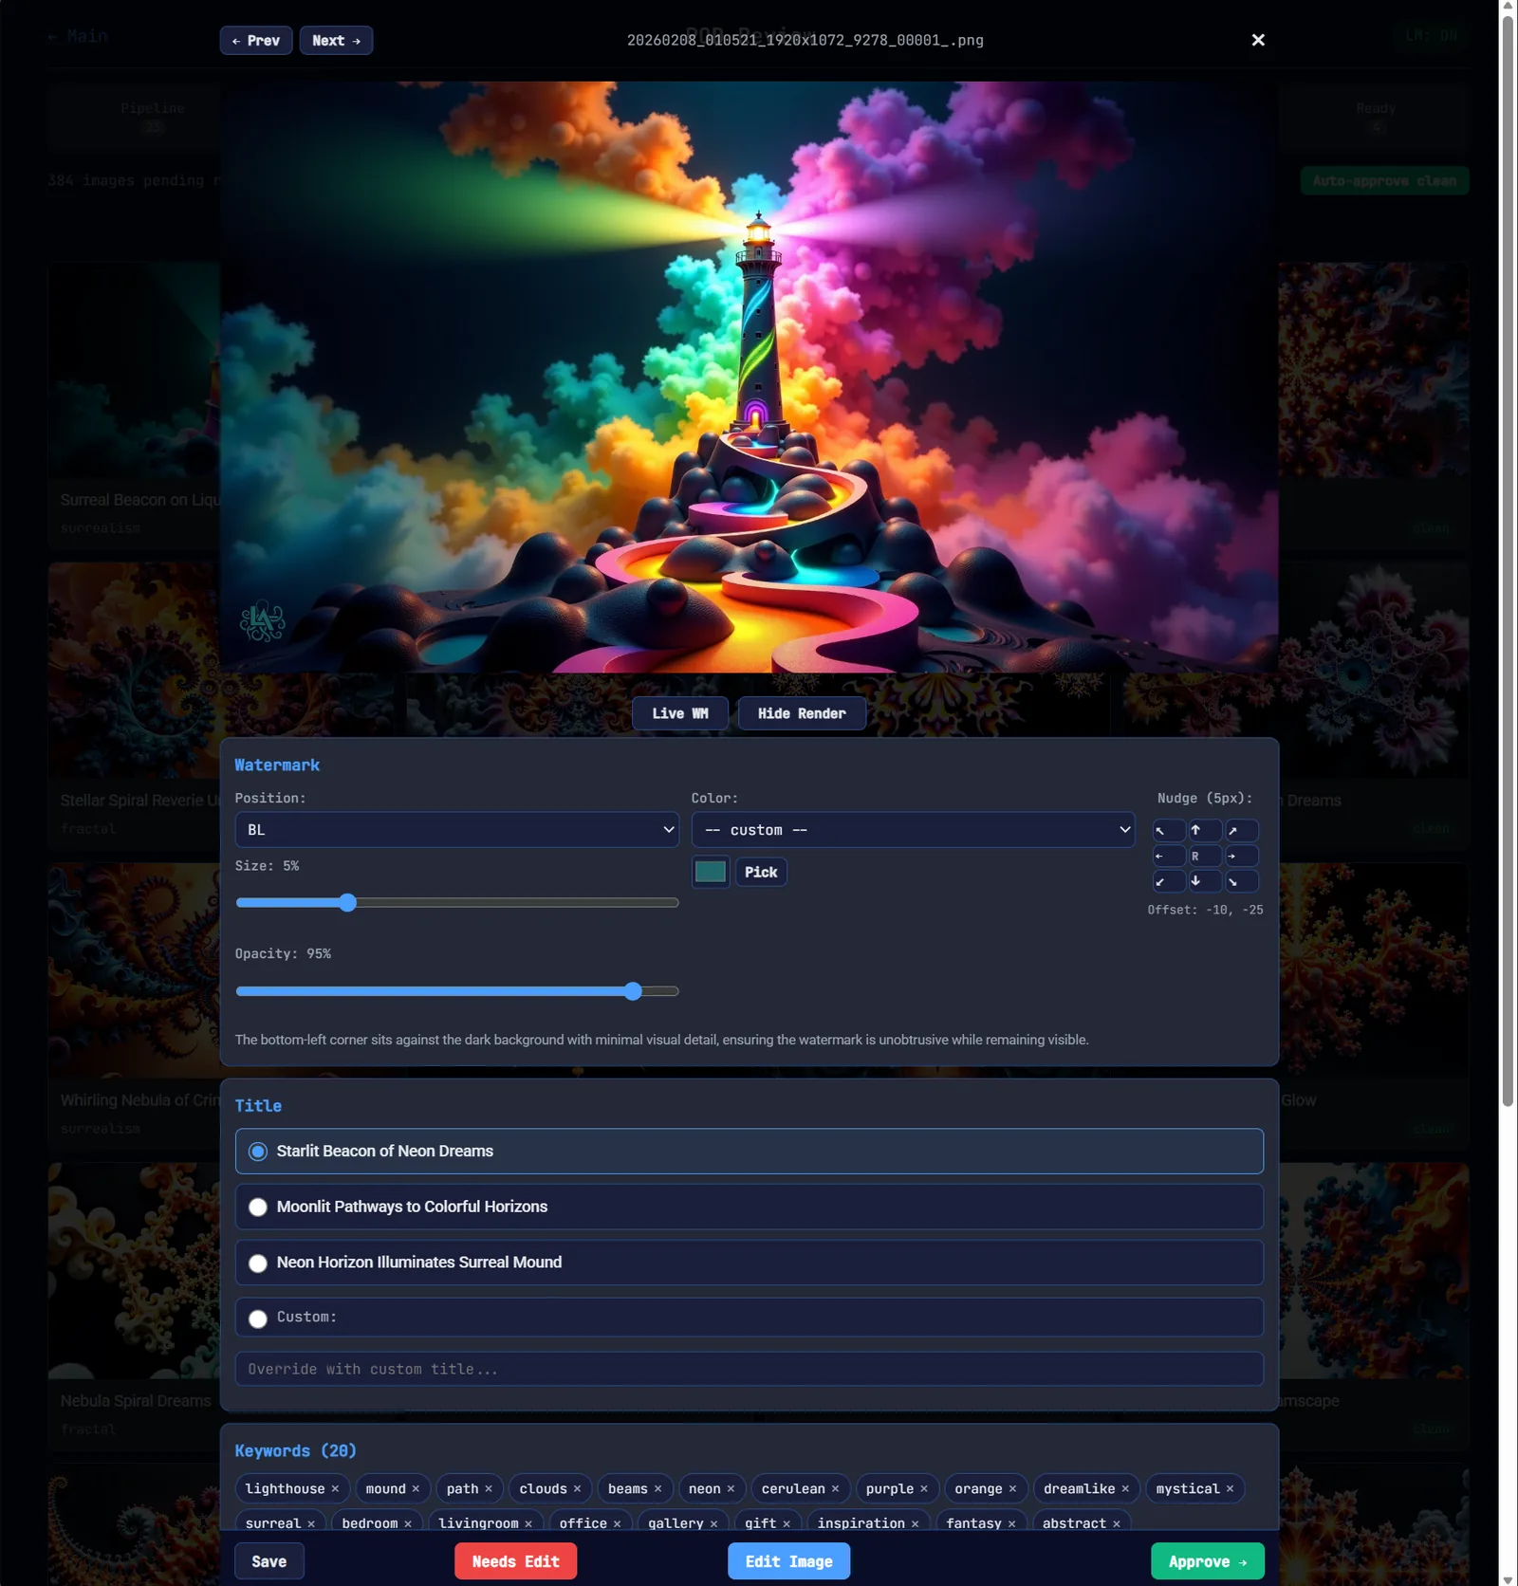
Task: Nudge watermark down-right with diagonal arrow
Action: (x=1242, y=881)
